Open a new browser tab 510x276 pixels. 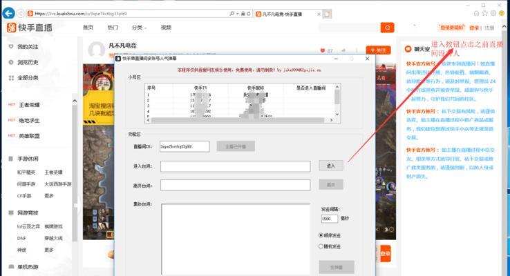327,14
